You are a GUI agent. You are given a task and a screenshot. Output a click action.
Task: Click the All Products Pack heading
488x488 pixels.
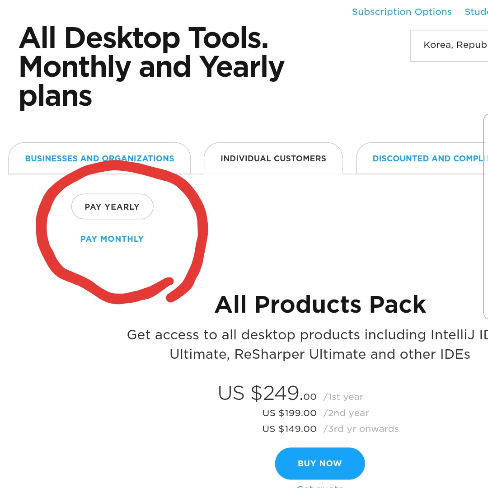click(320, 305)
